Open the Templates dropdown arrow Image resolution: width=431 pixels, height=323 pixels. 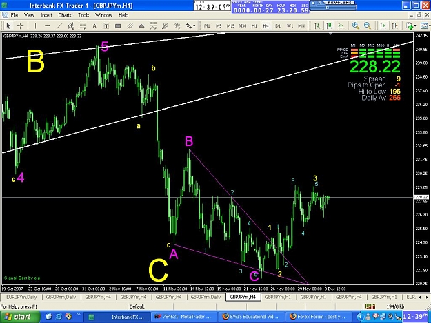point(414,25)
